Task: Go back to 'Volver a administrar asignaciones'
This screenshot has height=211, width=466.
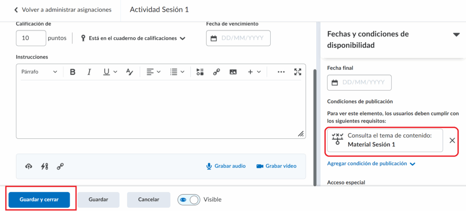Action: (x=62, y=10)
